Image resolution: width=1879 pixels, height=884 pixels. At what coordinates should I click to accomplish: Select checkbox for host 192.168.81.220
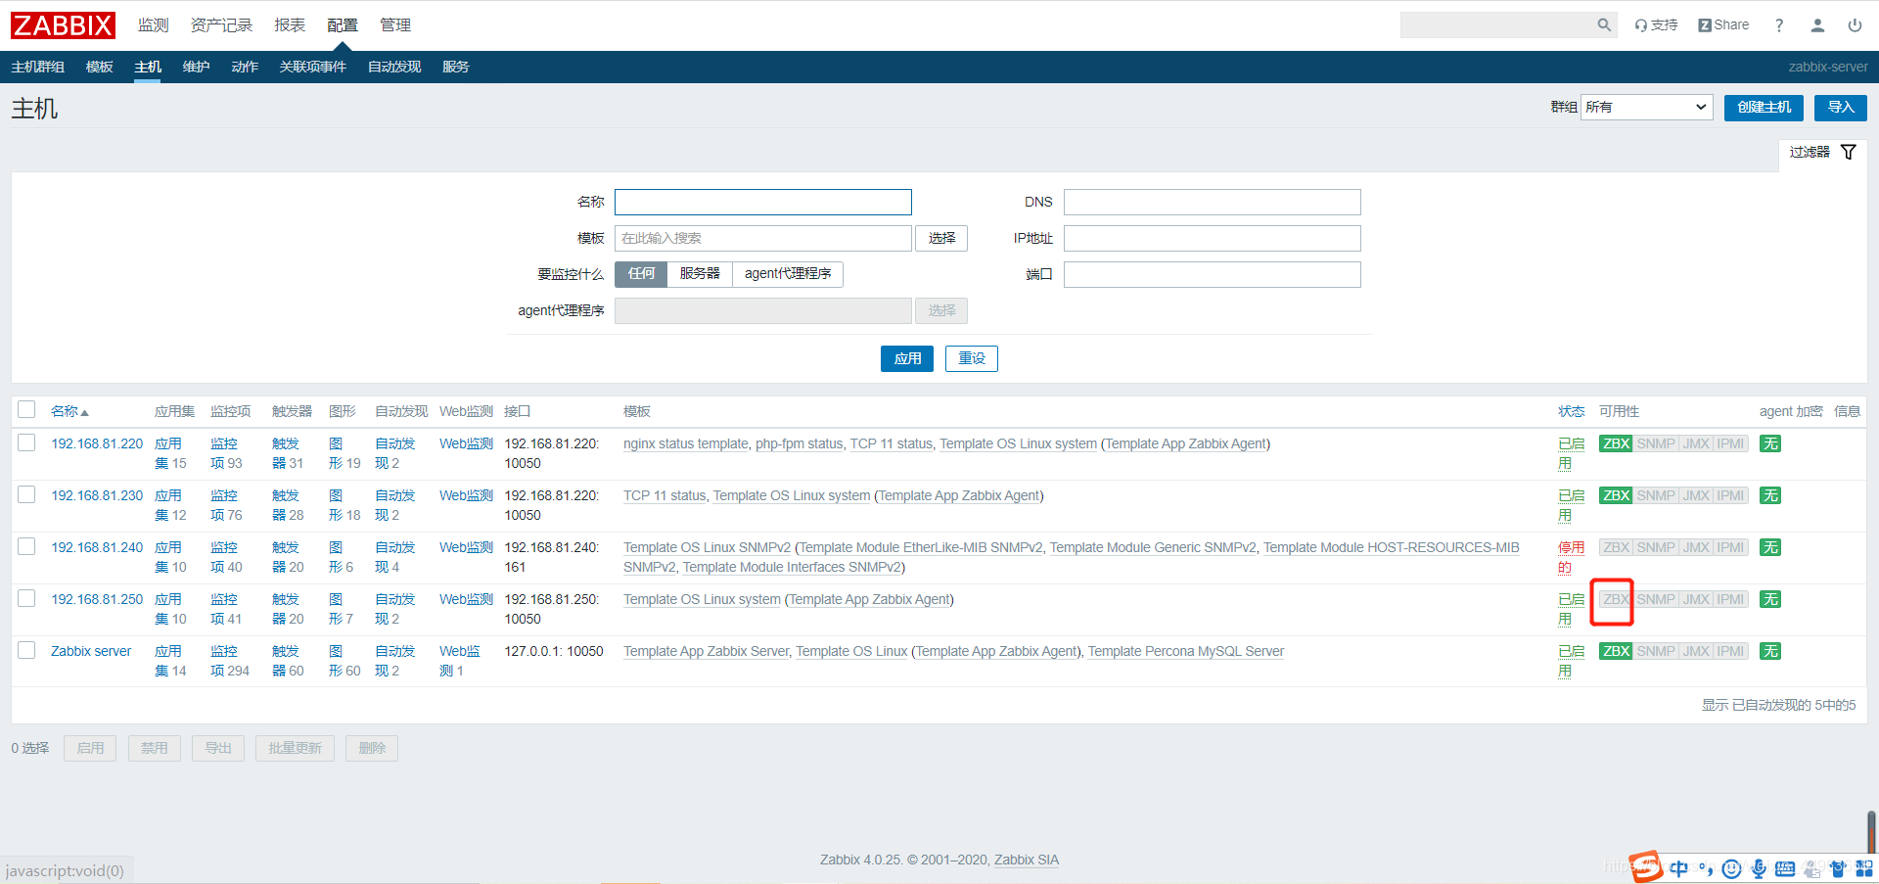[x=26, y=442]
